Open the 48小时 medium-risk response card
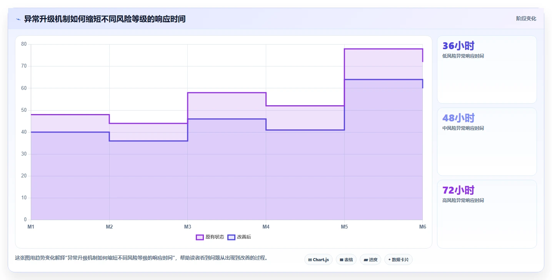The height and width of the screenshot is (280, 552). click(487, 142)
